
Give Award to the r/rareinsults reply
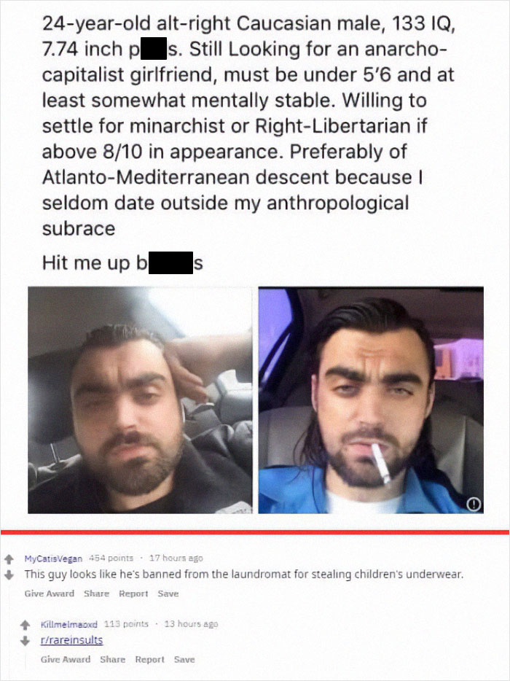(x=66, y=659)
